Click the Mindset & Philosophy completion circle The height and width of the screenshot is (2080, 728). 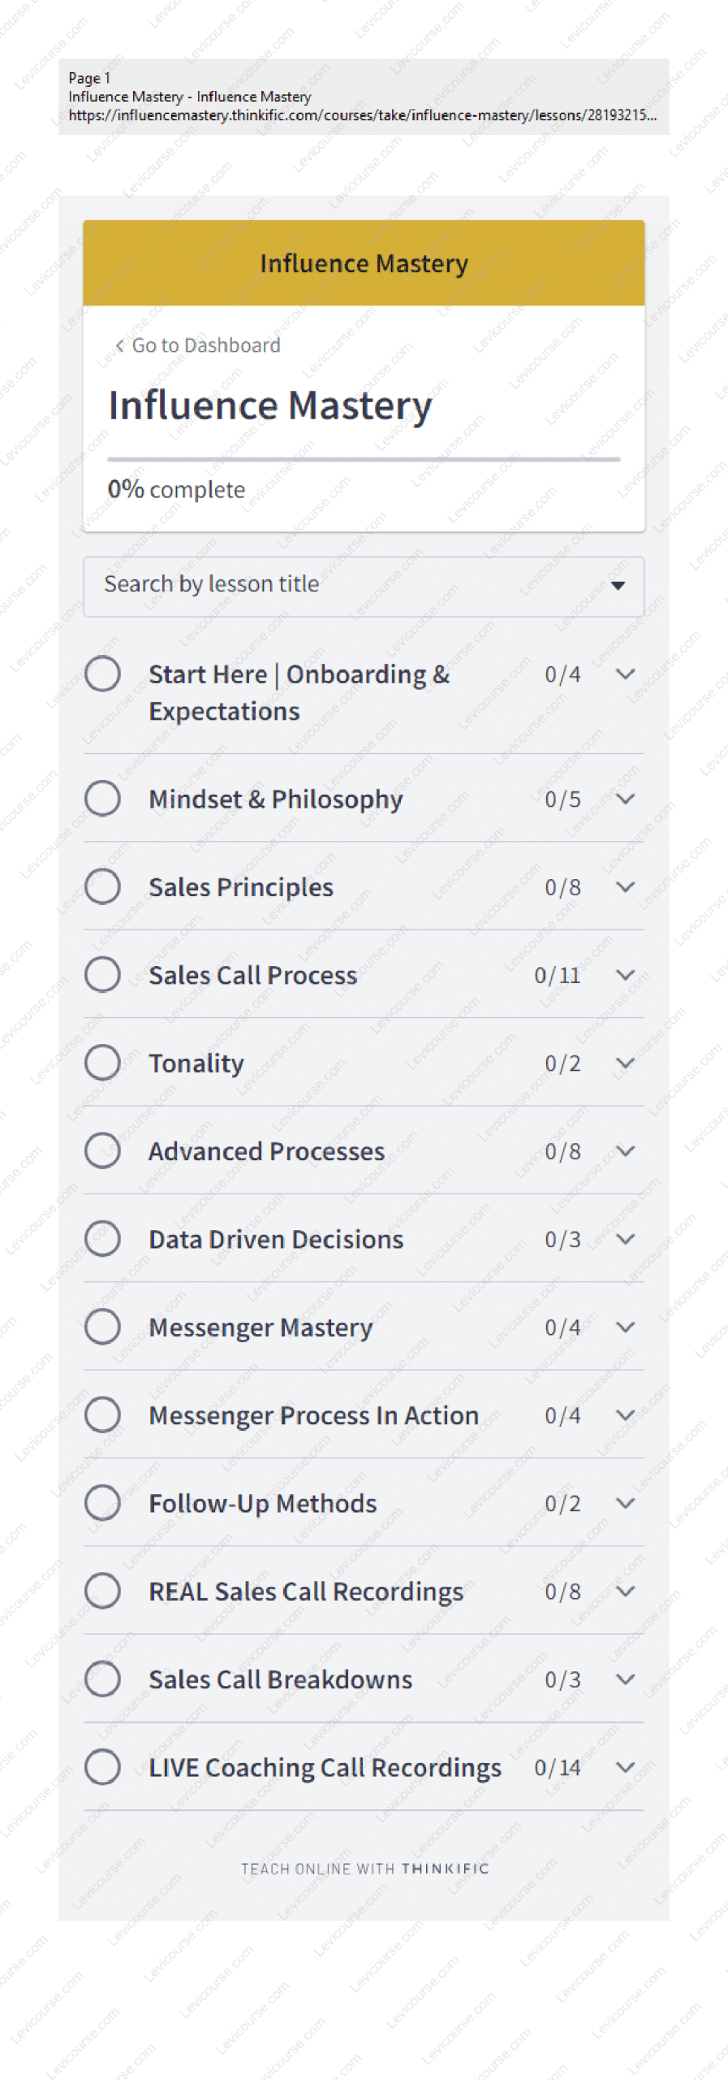coord(103,798)
